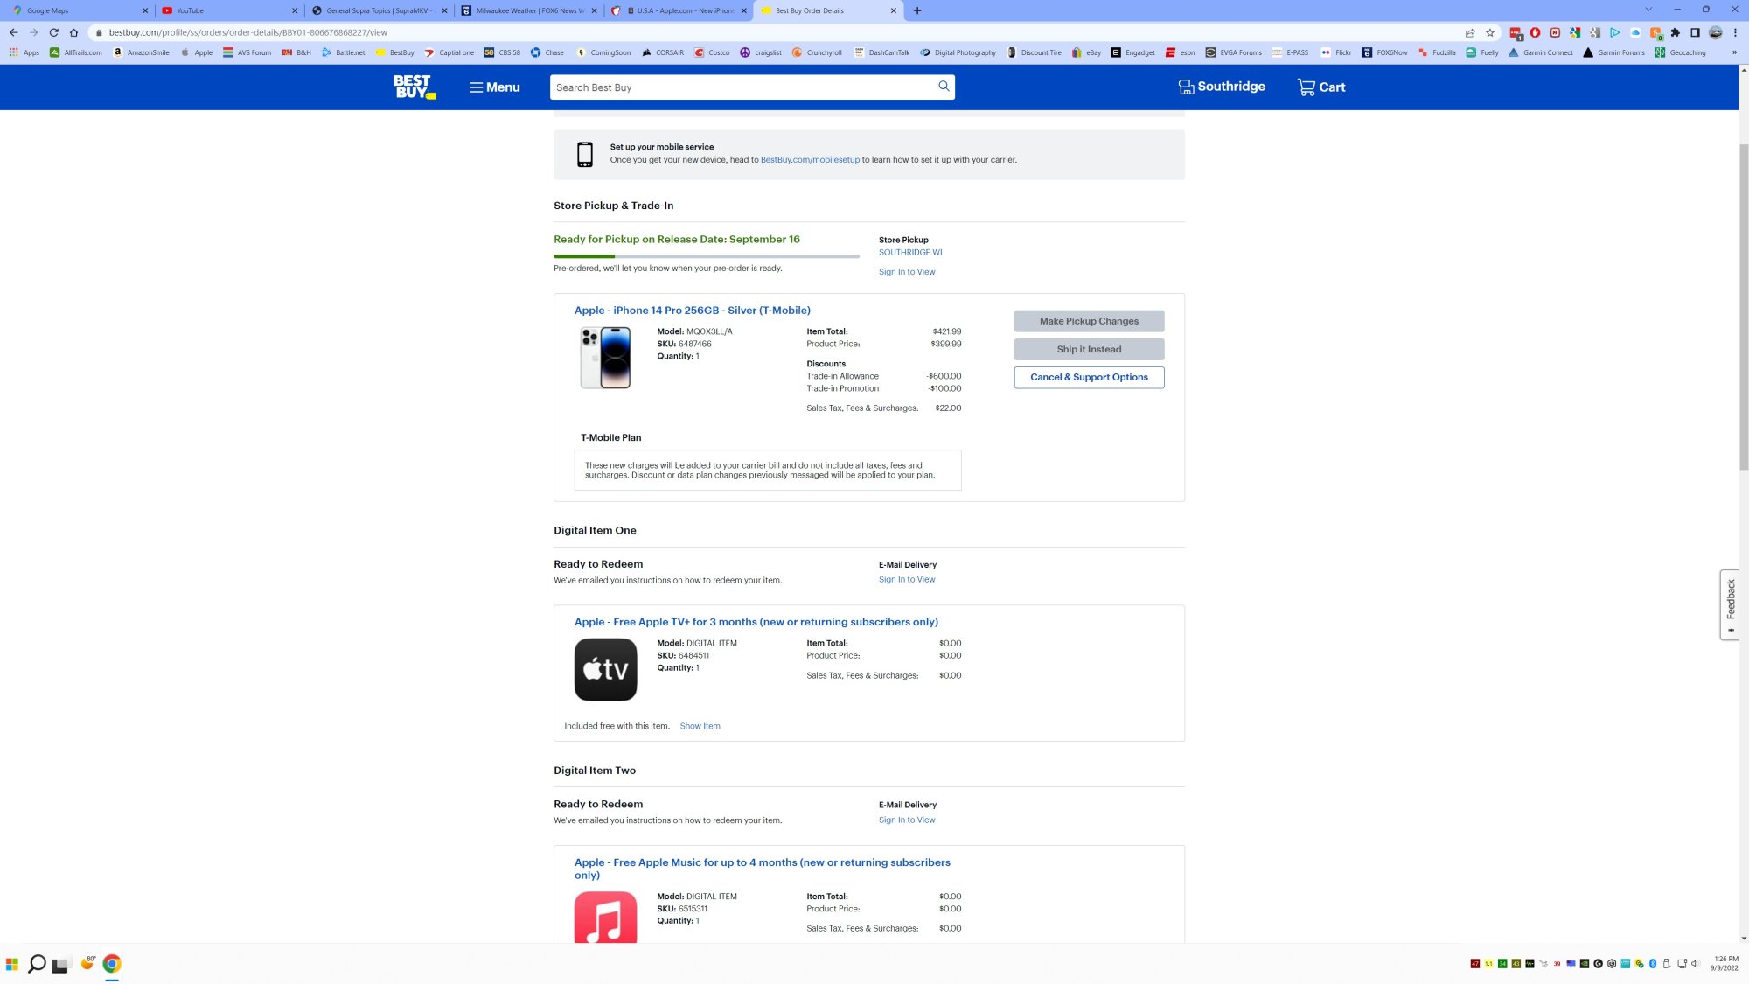Open the volume speaker tray icon
1749x984 pixels.
(x=1695, y=964)
